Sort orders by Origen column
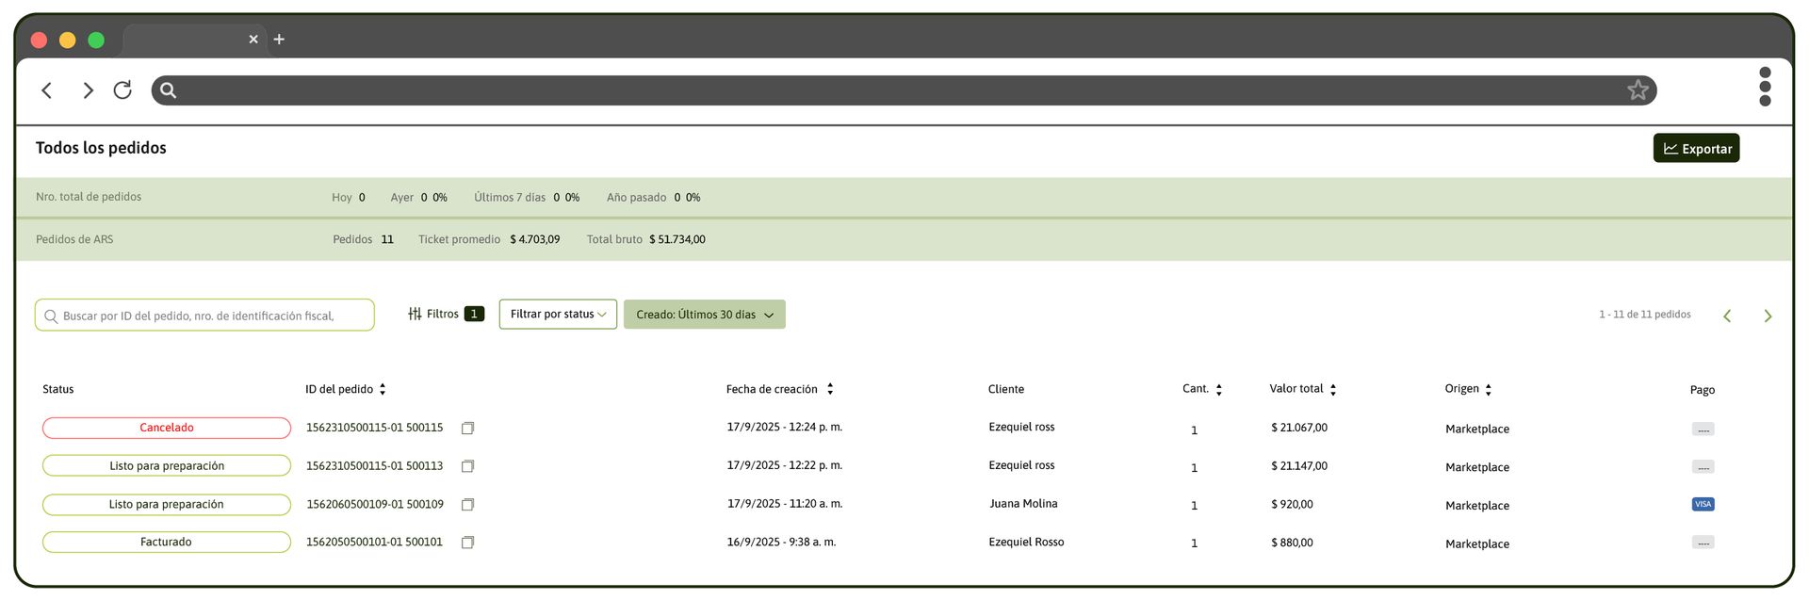The height and width of the screenshot is (600, 1809). (x=1489, y=390)
